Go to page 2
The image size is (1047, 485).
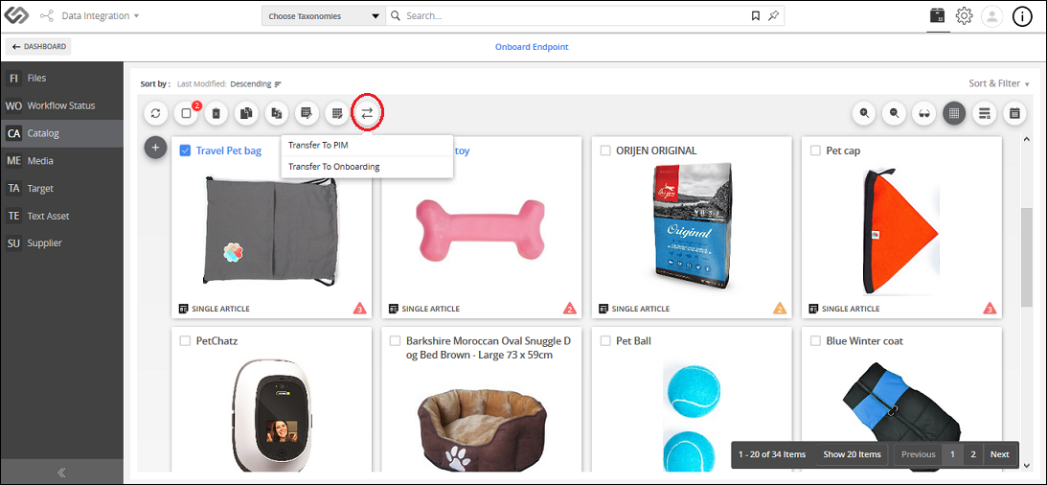point(973,454)
